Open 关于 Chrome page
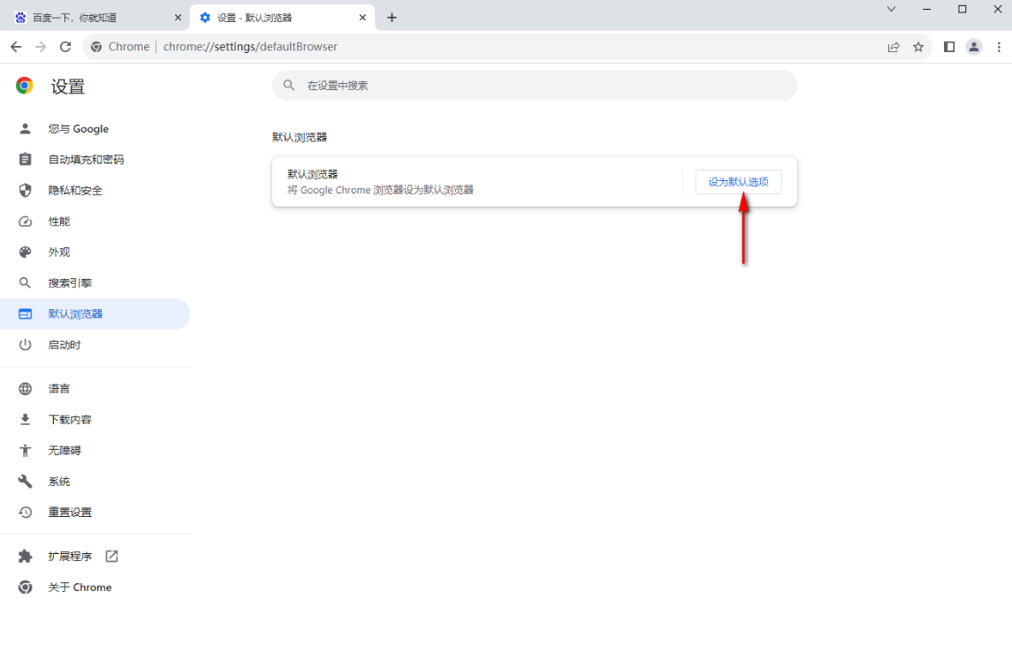Screen dimensions: 1012x668 95,587
